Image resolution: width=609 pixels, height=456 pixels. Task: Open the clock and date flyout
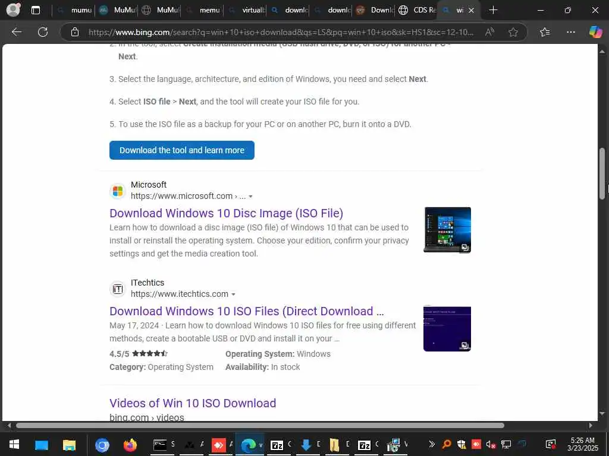[x=582, y=444]
